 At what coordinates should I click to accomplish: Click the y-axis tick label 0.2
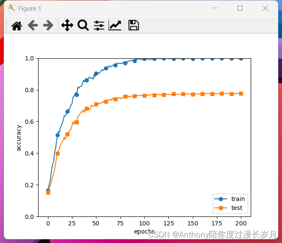coord(29,185)
